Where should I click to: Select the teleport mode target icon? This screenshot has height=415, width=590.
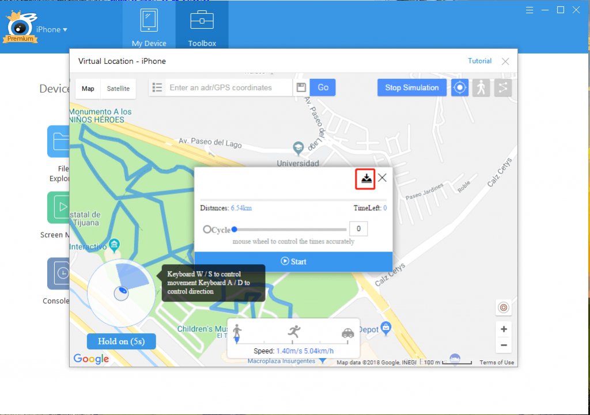[x=459, y=87]
